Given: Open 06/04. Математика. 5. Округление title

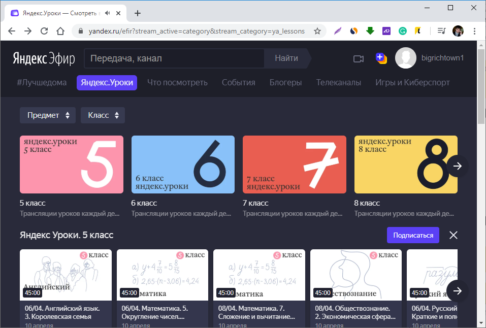Looking at the screenshot, I should [x=155, y=312].
